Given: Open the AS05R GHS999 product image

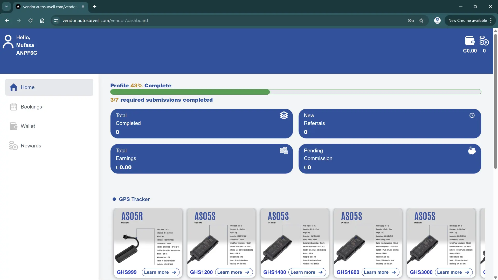Looking at the screenshot, I should [x=148, y=237].
